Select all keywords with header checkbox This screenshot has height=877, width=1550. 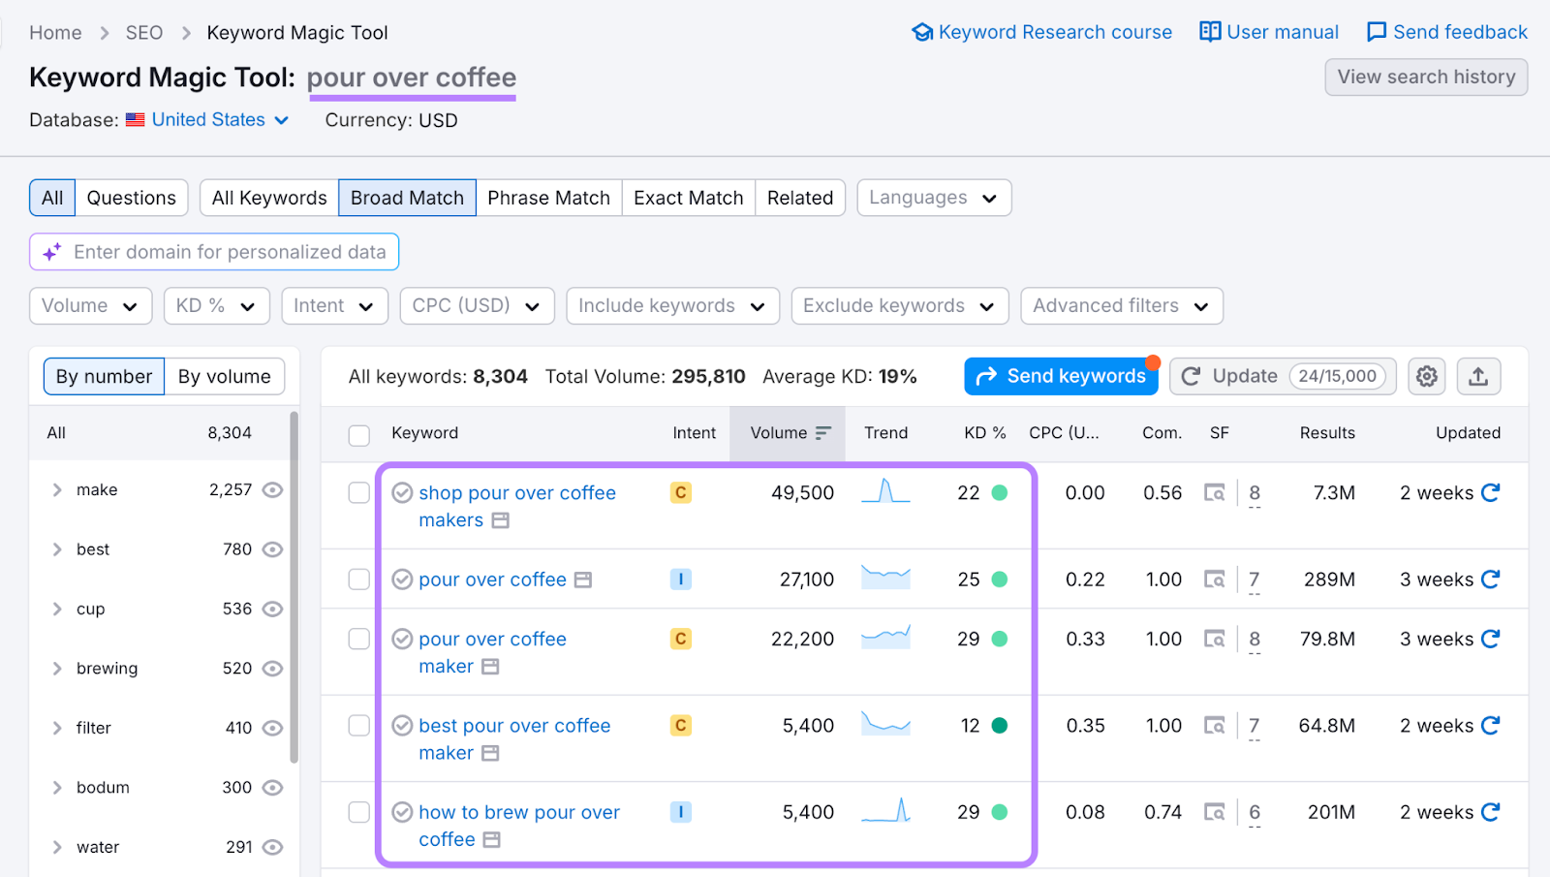pos(358,435)
